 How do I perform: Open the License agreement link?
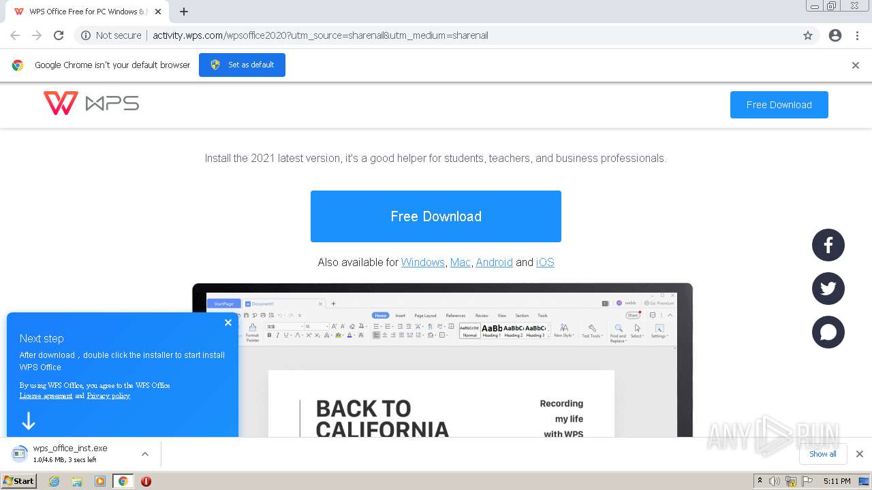[46, 395]
